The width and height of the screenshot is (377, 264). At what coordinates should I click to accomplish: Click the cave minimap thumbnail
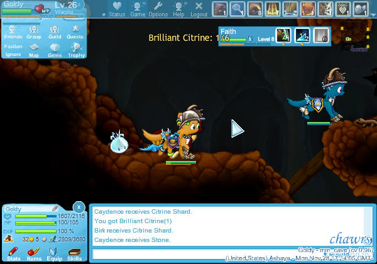[x=355, y=37]
